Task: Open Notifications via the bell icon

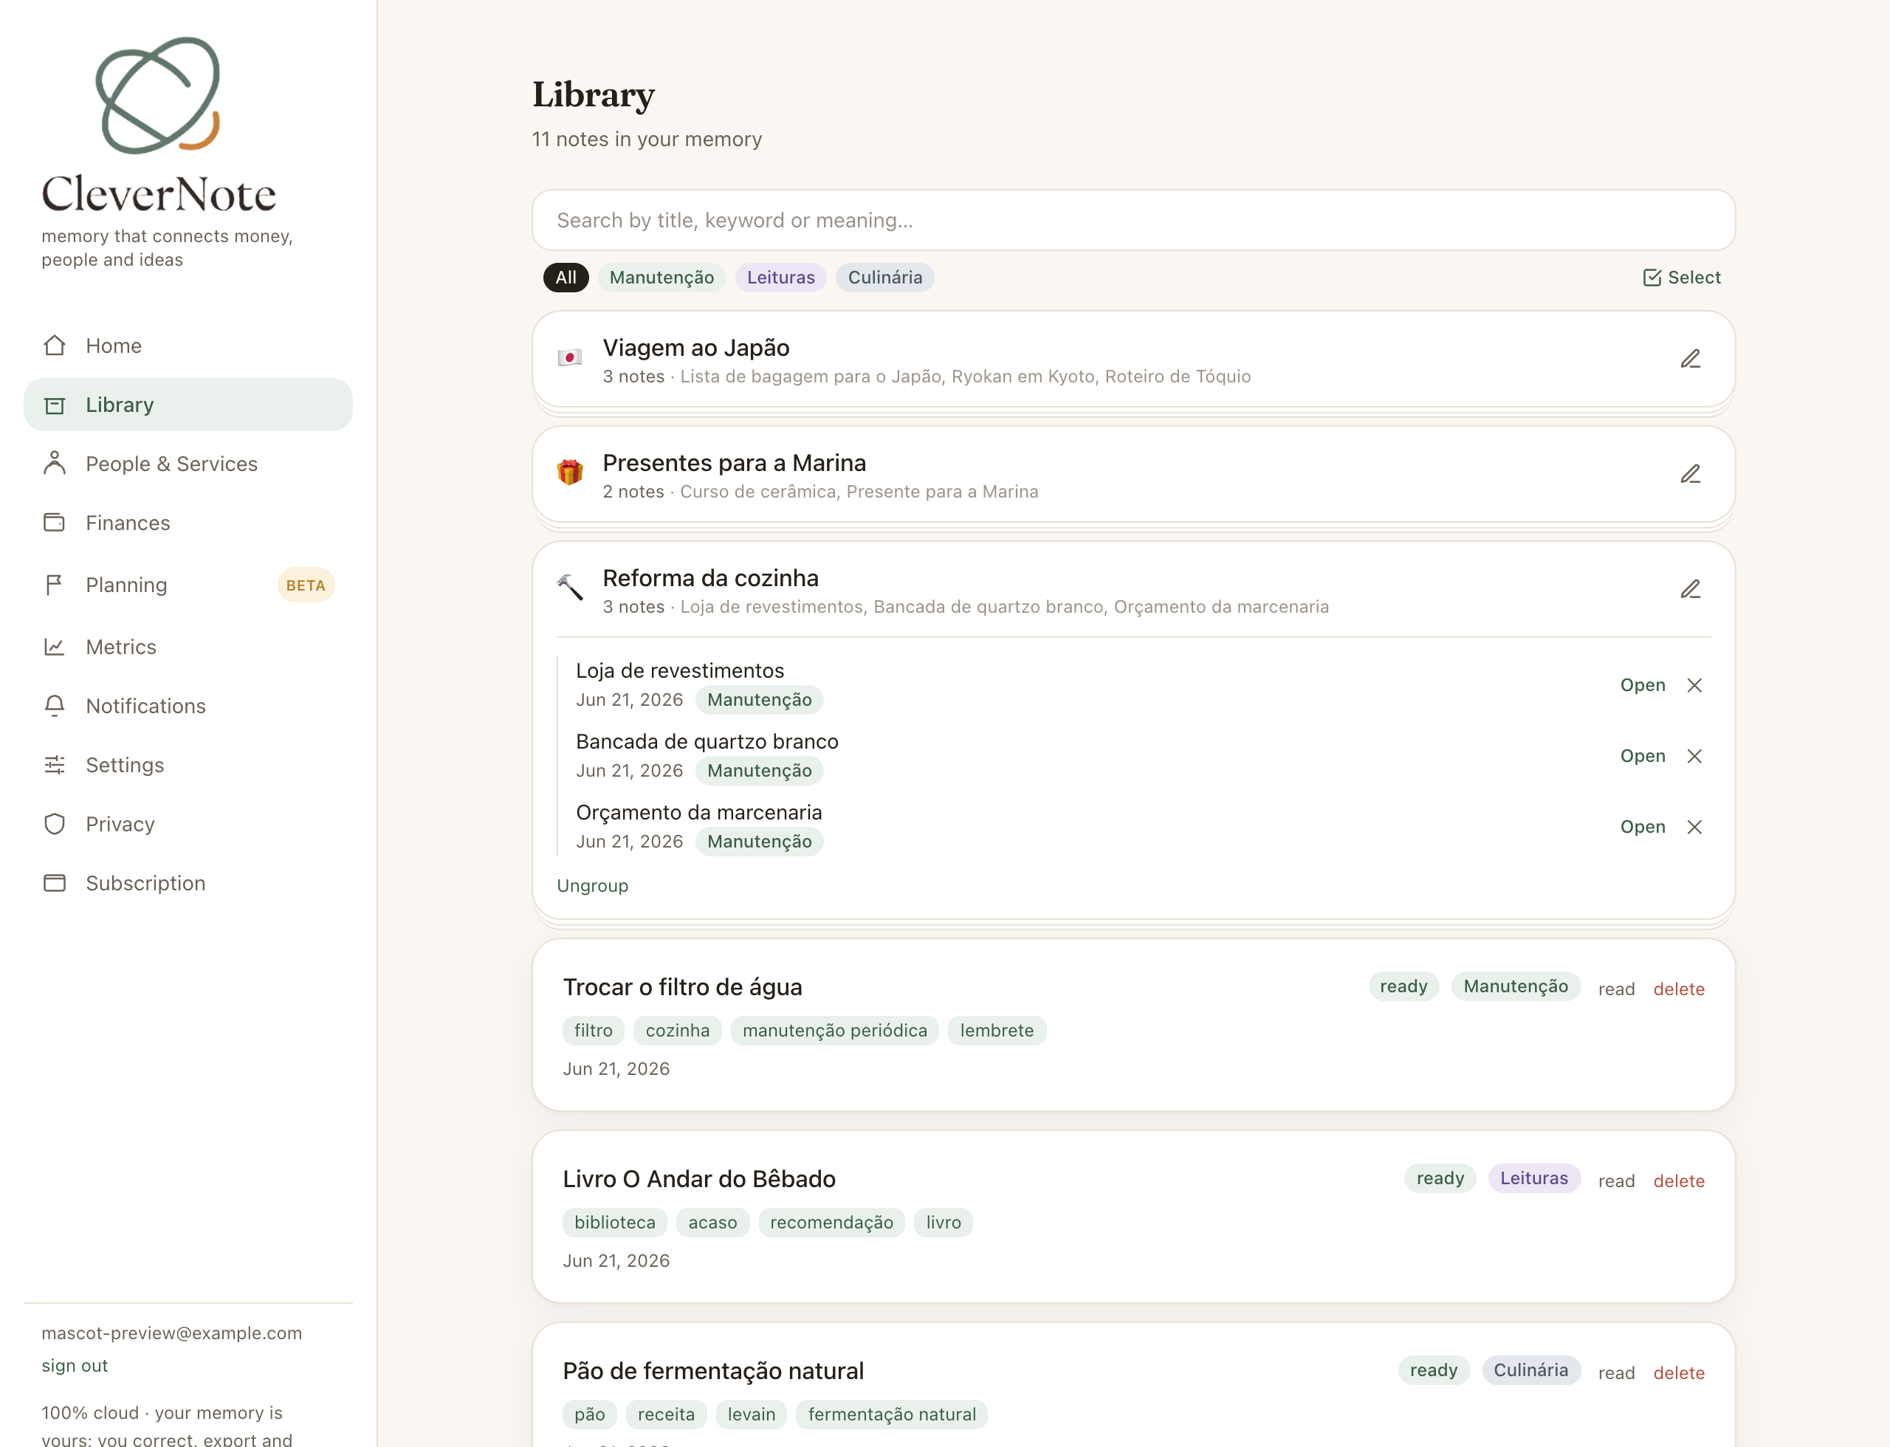Action: tap(55, 706)
